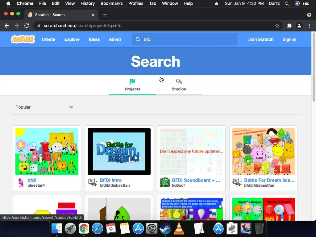Open the History menu
Image resolution: width=316 pixels, height=237 pixels.
click(x=88, y=3)
